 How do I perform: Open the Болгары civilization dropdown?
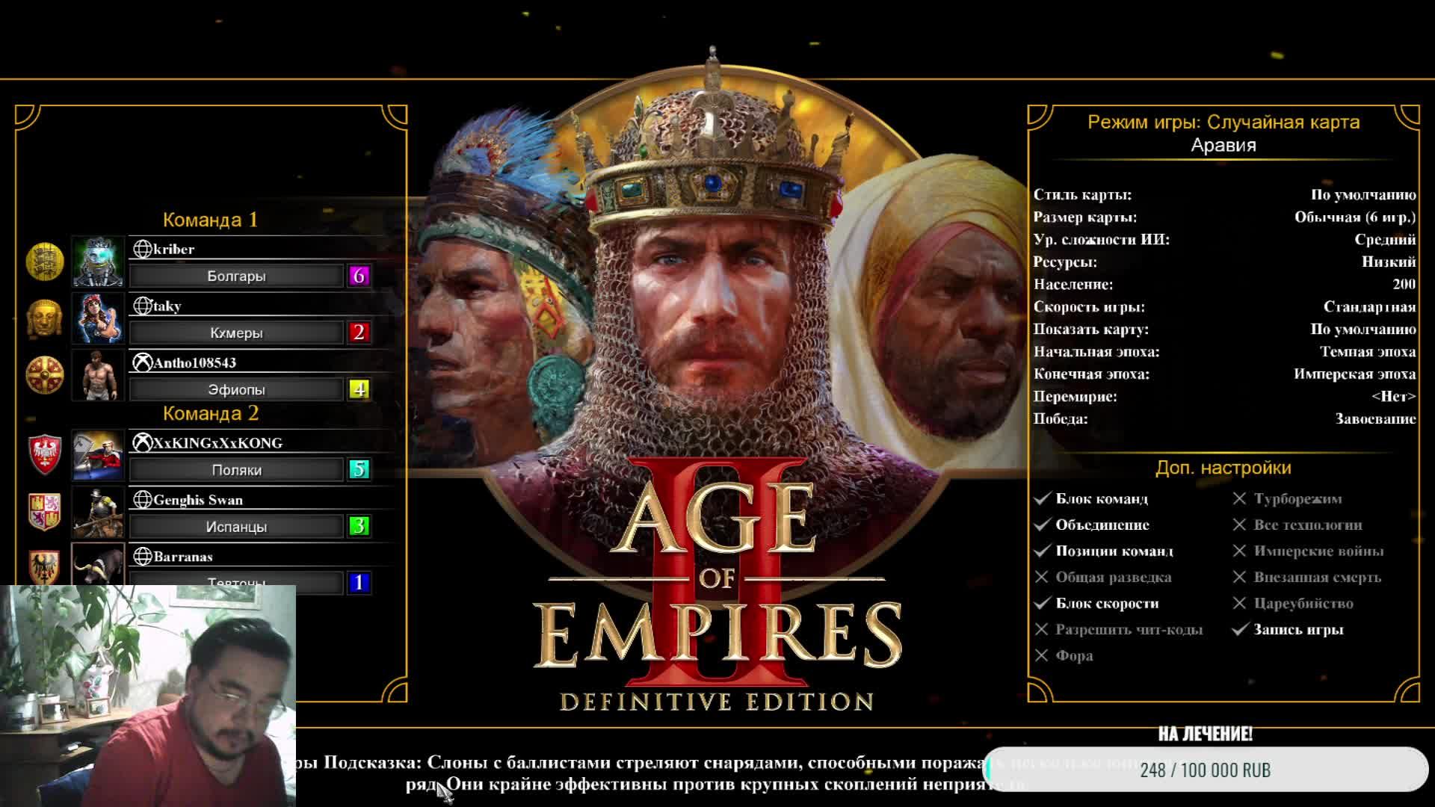pos(236,276)
